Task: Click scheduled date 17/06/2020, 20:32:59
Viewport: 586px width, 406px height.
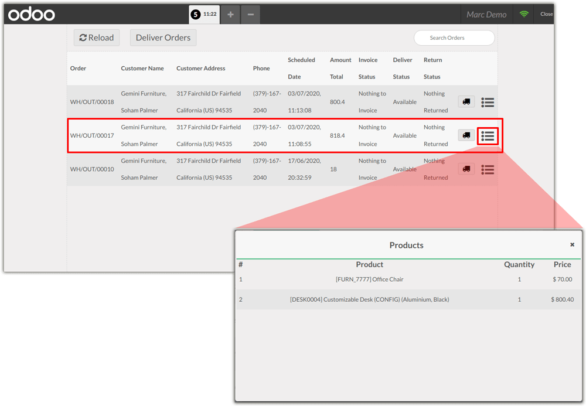Action: pyautogui.click(x=304, y=169)
